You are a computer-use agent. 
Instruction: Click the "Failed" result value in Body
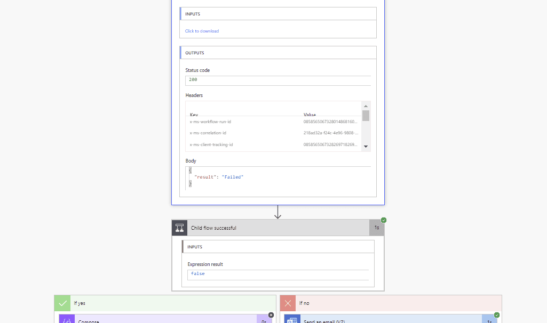[233, 177]
